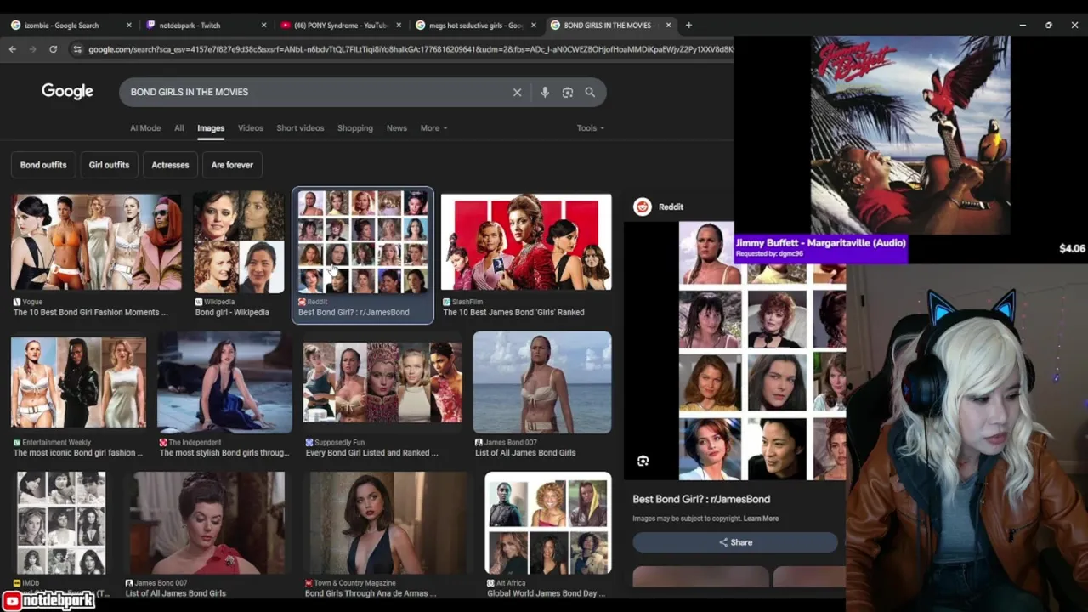The width and height of the screenshot is (1088, 612).
Task: Select the News results tab
Action: pyautogui.click(x=397, y=128)
